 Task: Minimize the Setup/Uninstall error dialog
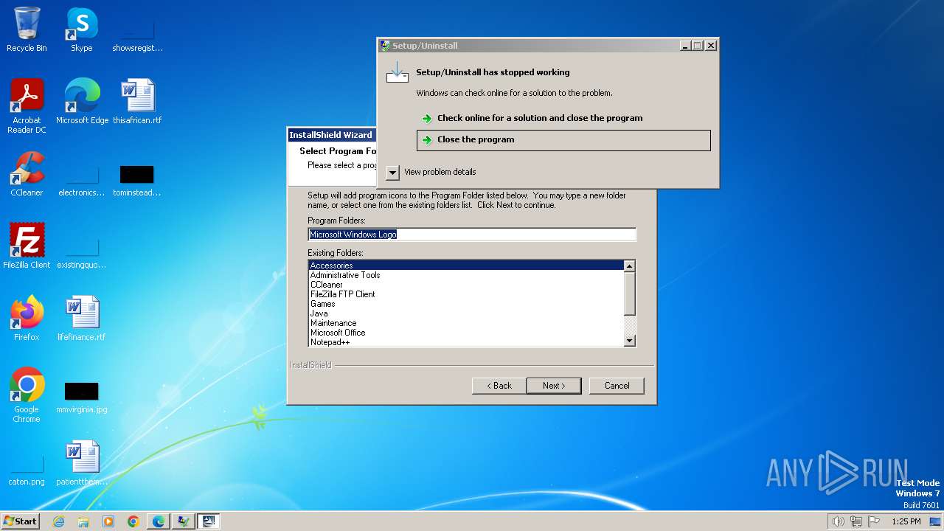[685, 46]
